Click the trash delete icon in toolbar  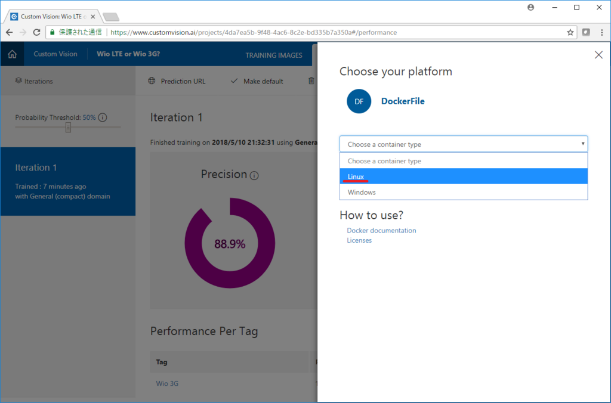pos(311,81)
